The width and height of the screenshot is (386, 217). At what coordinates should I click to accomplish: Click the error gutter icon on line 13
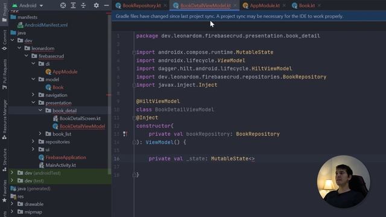(125, 134)
